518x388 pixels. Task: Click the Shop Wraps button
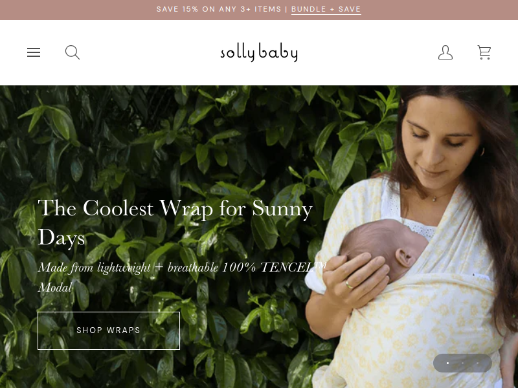coord(109,330)
